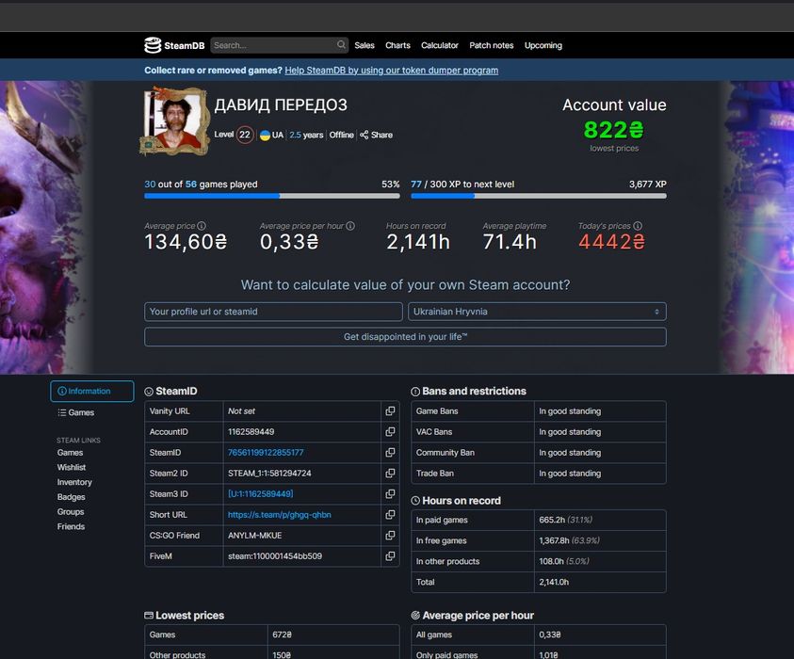Click the Offline status text
The height and width of the screenshot is (659, 794).
(341, 135)
